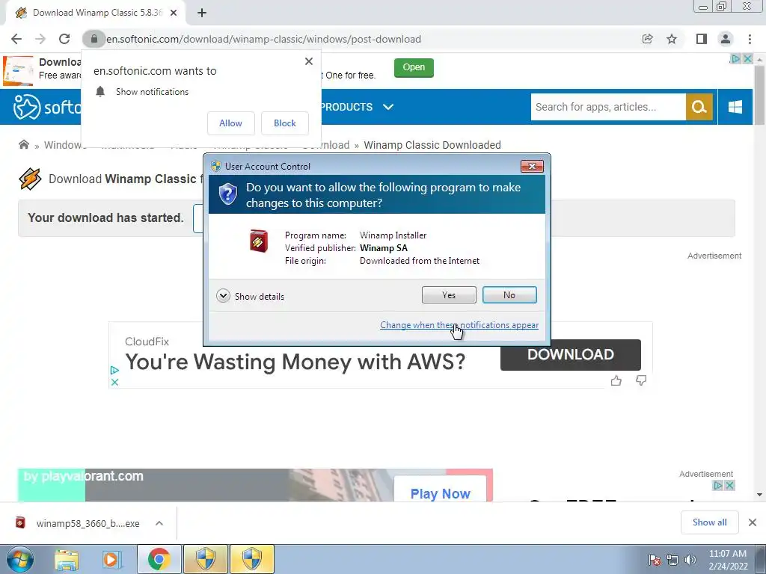Open the Windows breadcrumb link

coord(65,145)
